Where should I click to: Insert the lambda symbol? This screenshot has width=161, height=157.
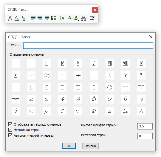pyautogui.click(x=141, y=111)
